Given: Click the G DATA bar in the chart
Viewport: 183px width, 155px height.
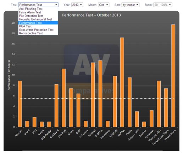Looking at the screenshot, I should point(100,94).
